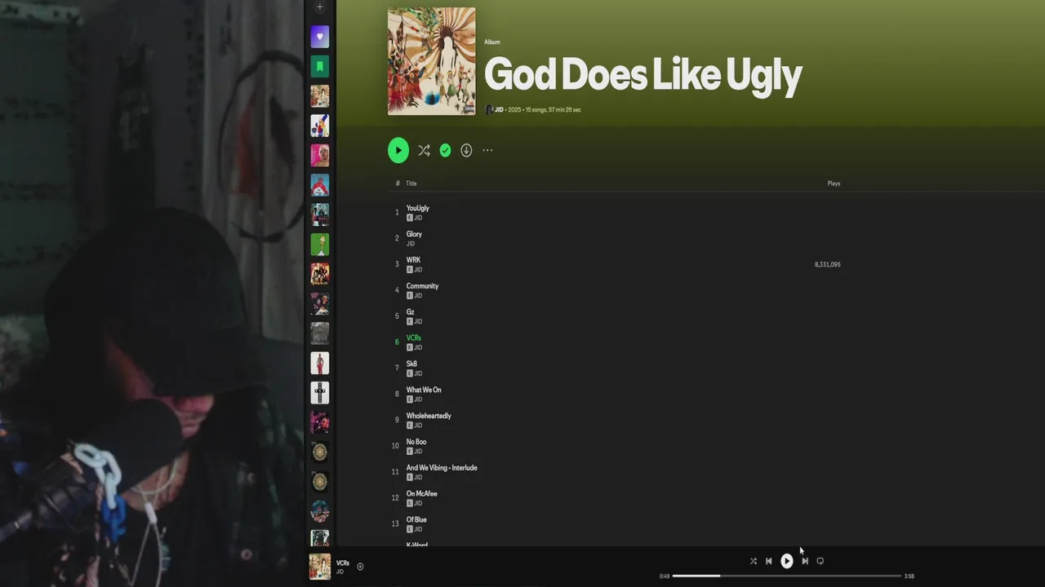Click VCRs song title in bottom bar
This screenshot has height=587, width=1045.
[x=343, y=563]
